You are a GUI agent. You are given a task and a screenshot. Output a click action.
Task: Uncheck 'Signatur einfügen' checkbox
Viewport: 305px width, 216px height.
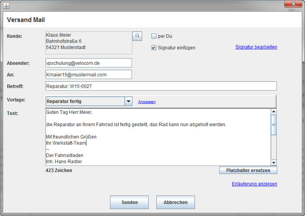point(154,48)
